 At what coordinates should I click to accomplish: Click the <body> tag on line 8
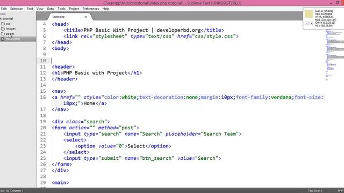tap(60, 48)
